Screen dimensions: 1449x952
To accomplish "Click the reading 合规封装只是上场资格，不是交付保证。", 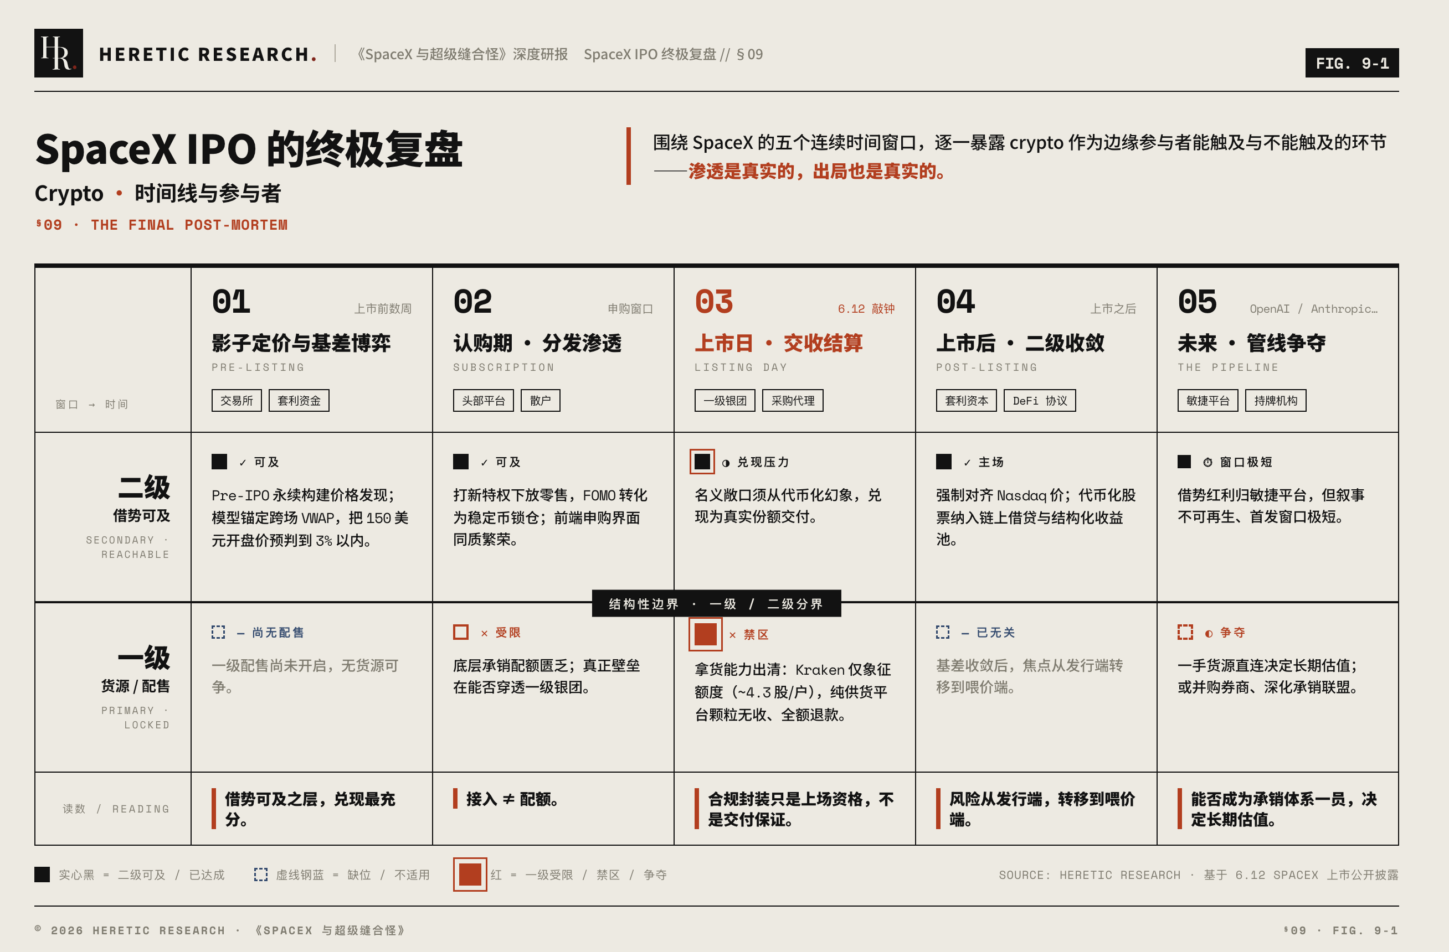I will coord(800,809).
